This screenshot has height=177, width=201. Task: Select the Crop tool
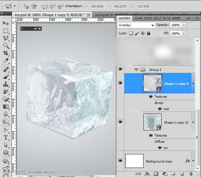(x=5, y=53)
